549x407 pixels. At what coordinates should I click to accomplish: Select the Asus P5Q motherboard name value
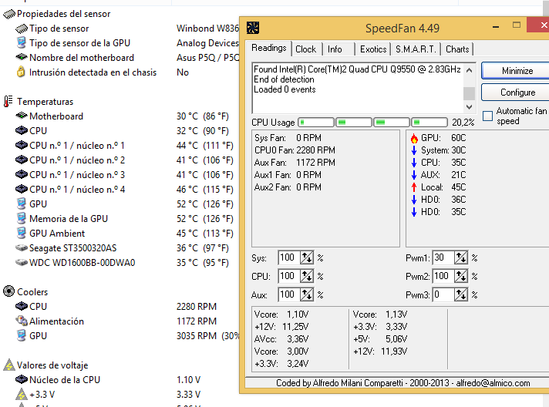[208, 57]
